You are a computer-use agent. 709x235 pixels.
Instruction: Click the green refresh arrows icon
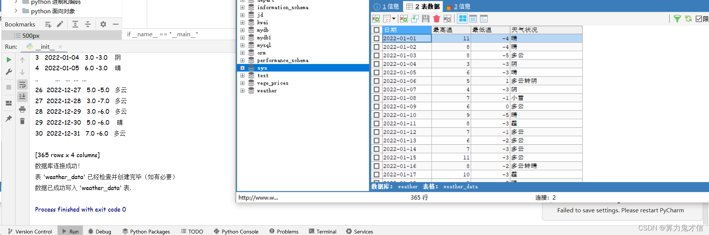pos(688,19)
